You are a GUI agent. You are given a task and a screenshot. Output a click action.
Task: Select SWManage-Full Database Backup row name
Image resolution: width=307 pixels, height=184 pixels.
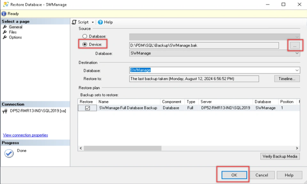point(128,108)
